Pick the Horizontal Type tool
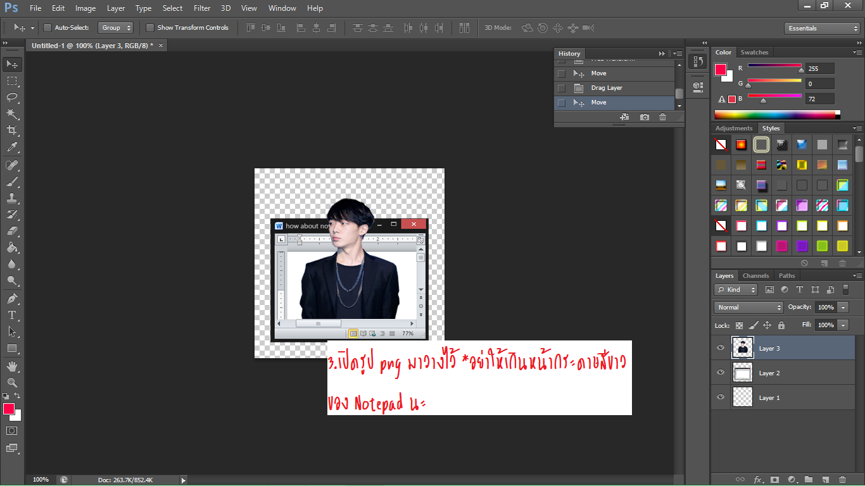Screen dimensions: 865x486 (12, 315)
